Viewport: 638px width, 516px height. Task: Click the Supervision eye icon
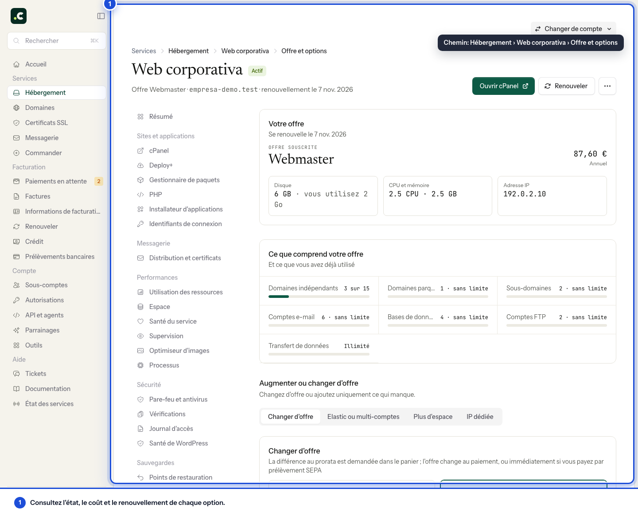click(140, 336)
